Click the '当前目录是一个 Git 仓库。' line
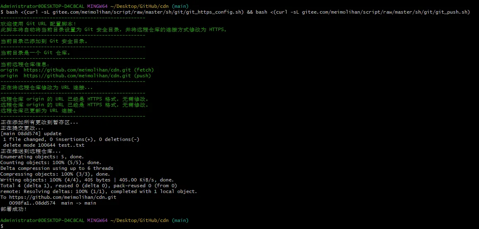This screenshot has width=479, height=229. (x=35, y=52)
